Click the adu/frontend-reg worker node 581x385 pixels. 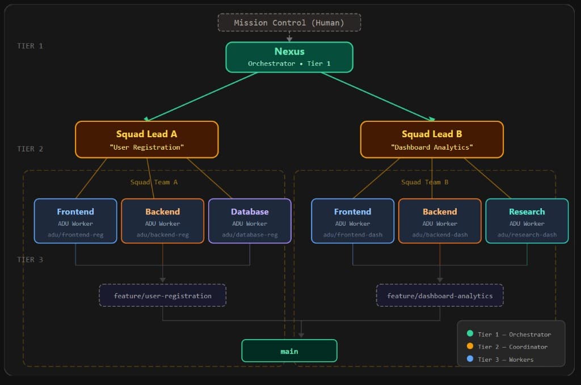[75, 221]
